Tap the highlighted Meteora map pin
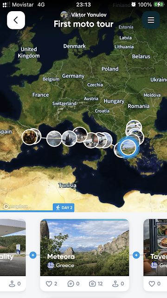This screenshot has width=167, height=298. click(x=128, y=147)
